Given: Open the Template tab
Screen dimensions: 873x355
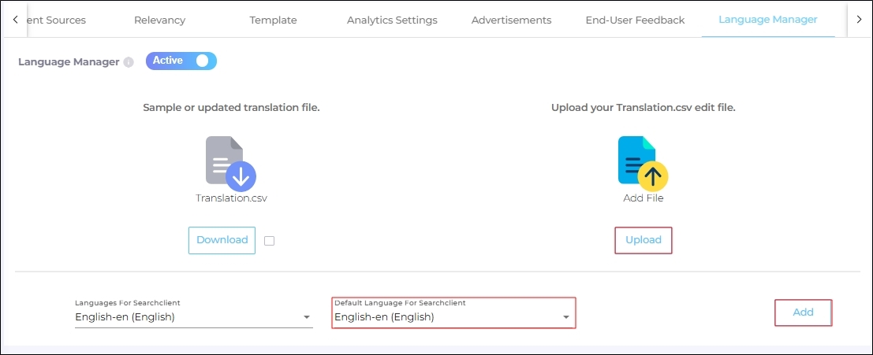Looking at the screenshot, I should [273, 20].
